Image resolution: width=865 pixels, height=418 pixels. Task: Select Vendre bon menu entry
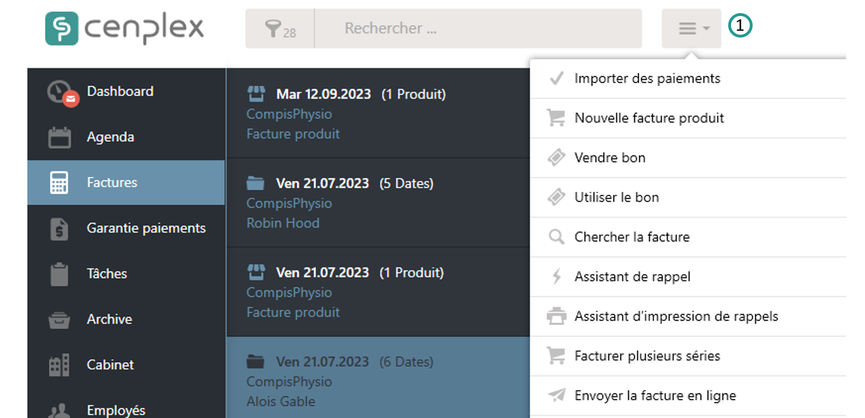[x=610, y=158]
